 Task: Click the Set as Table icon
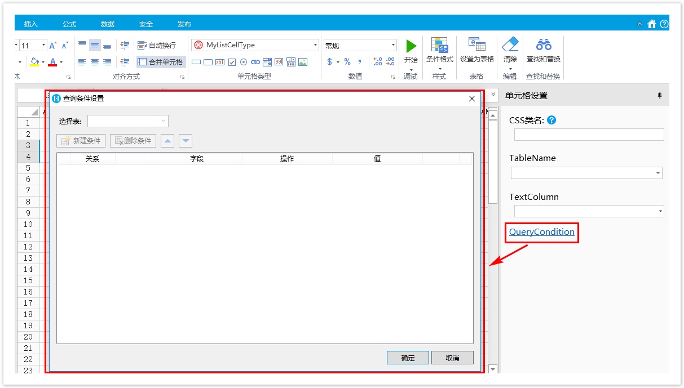(476, 45)
